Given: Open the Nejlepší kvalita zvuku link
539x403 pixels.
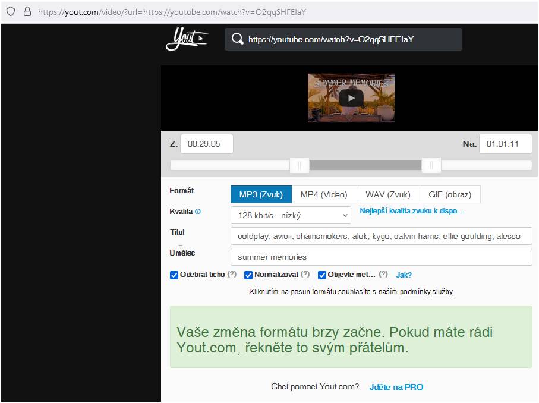Looking at the screenshot, I should tap(412, 211).
